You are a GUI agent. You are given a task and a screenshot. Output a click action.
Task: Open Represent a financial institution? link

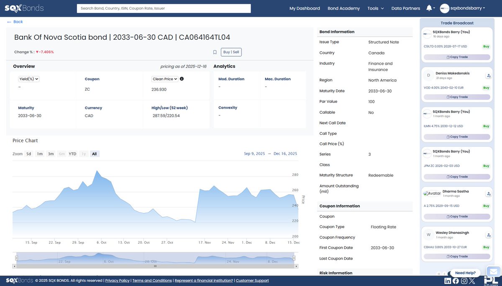tap(204, 281)
